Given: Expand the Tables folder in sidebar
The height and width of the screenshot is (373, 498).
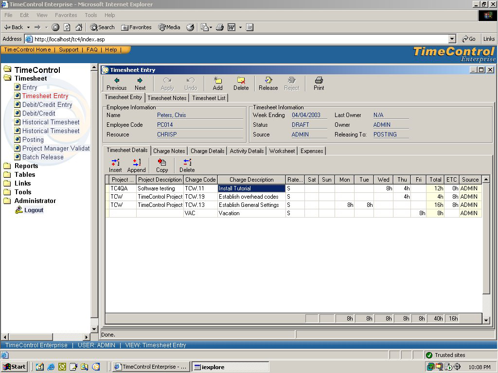Looking at the screenshot, I should (24, 174).
